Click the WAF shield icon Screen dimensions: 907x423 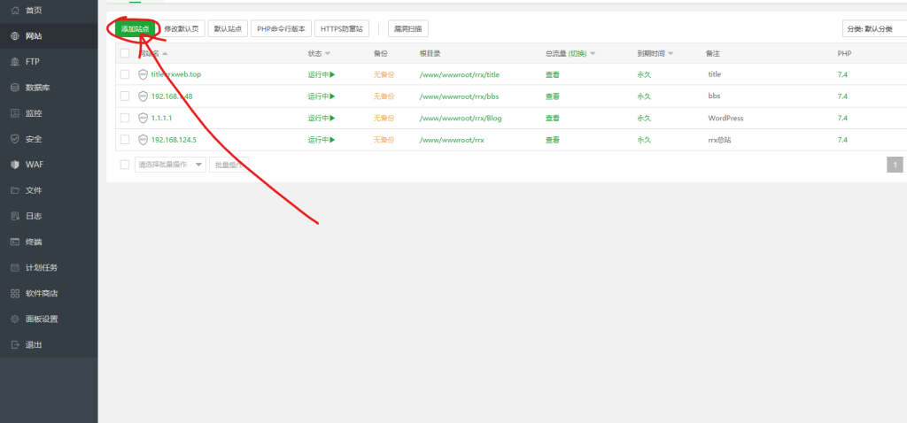(x=15, y=165)
